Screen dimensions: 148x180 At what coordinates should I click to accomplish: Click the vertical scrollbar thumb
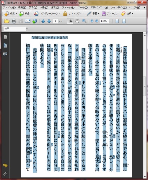click(144, 86)
